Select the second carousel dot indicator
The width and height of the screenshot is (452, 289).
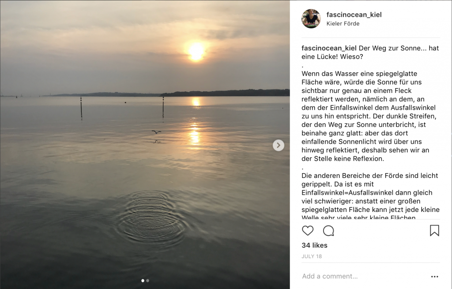coord(147,280)
